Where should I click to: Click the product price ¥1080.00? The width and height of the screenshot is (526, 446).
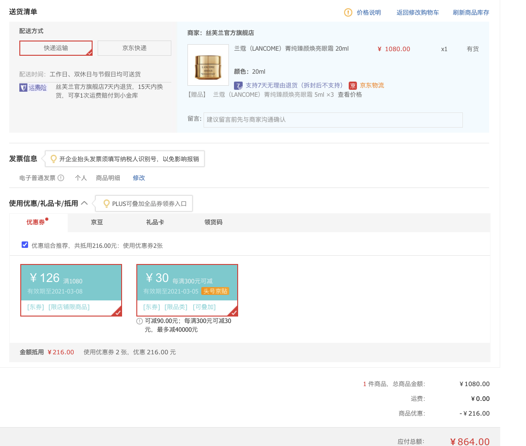(394, 49)
